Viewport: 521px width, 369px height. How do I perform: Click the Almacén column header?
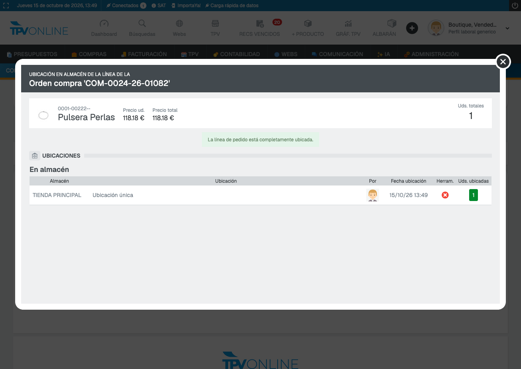point(59,181)
